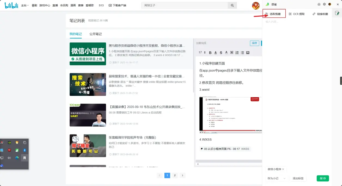Click the 网球王子 search field
The height and width of the screenshot is (186, 342).
(184, 5)
